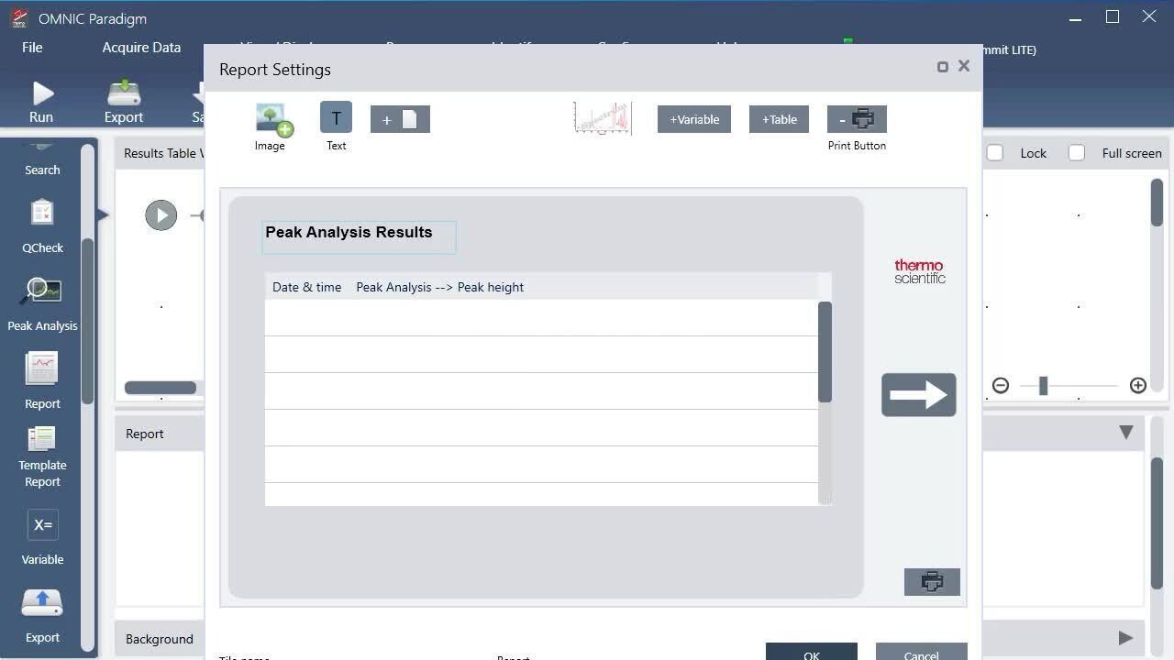Open the QCheck tool in sidebar
This screenshot has width=1174, height=660.
pos(42,214)
